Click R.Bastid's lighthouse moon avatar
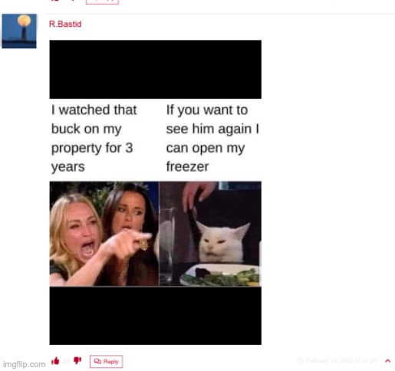 (19, 31)
